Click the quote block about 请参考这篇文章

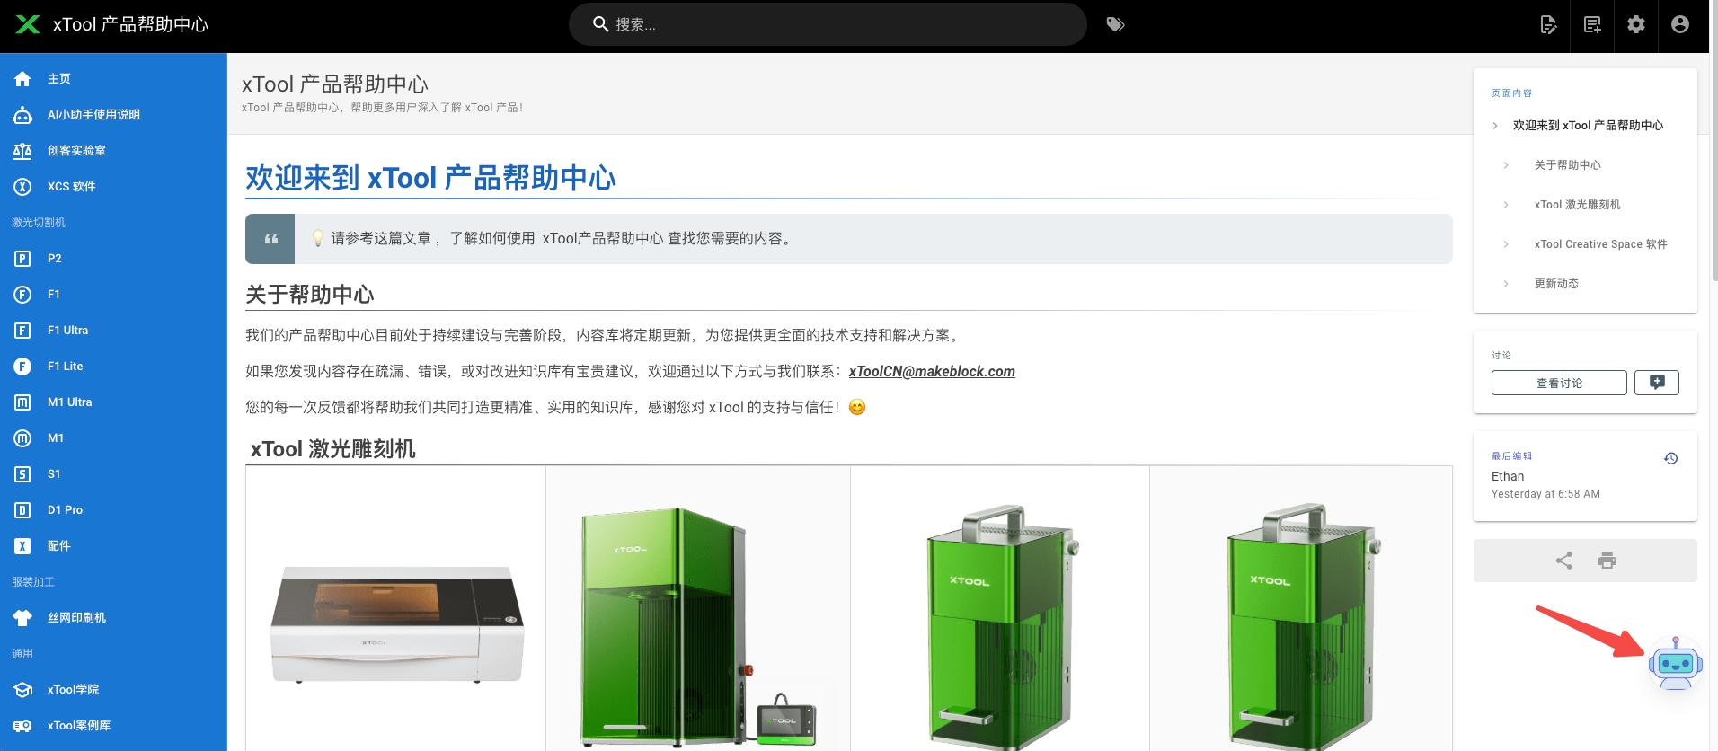(x=848, y=239)
